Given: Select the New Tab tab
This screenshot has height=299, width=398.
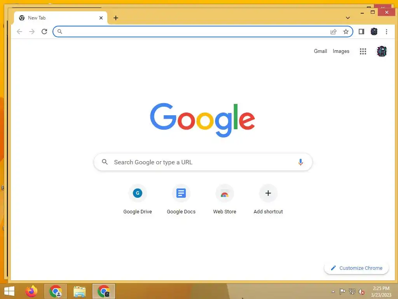Looking at the screenshot, I should pyautogui.click(x=60, y=18).
